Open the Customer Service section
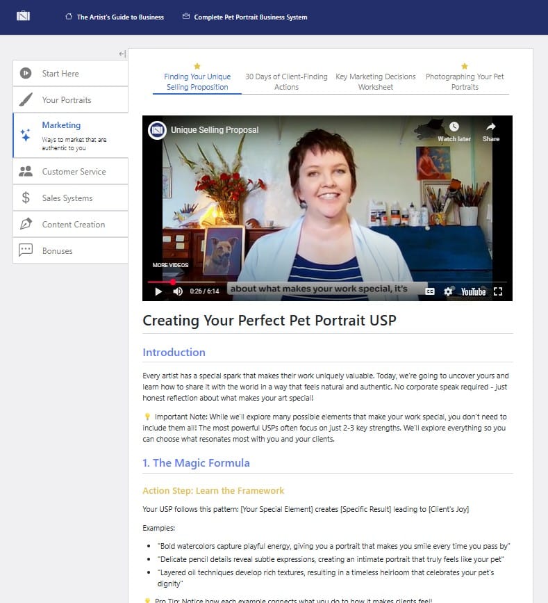This screenshot has height=603, width=548. pyautogui.click(x=70, y=171)
